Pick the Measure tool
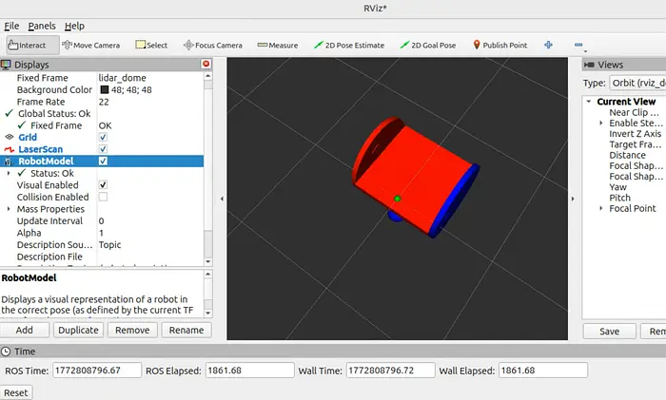This screenshot has height=400, width=666. pyautogui.click(x=277, y=45)
